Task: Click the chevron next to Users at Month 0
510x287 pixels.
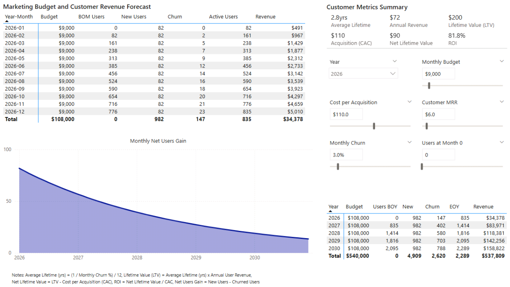Action: click(x=501, y=142)
